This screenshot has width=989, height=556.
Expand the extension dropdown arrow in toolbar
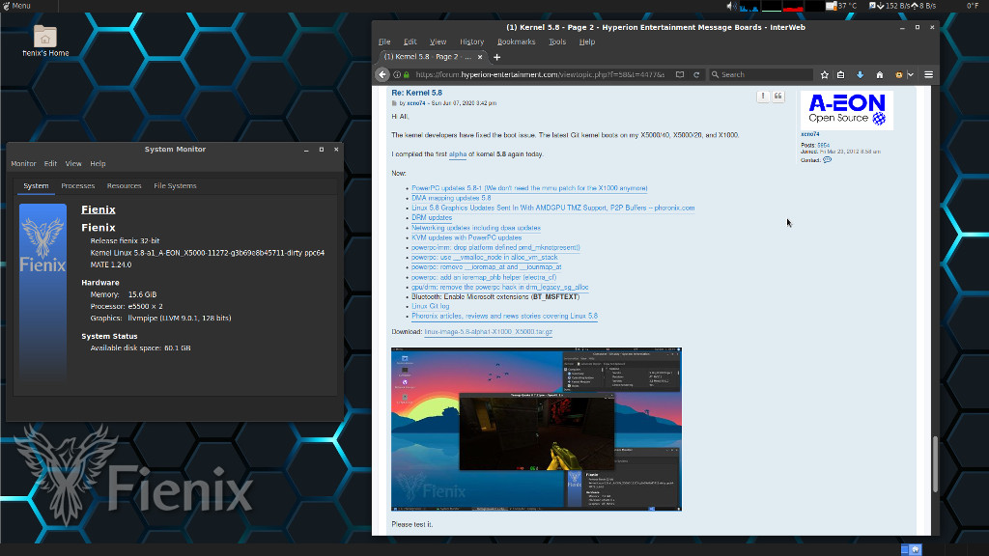910,74
